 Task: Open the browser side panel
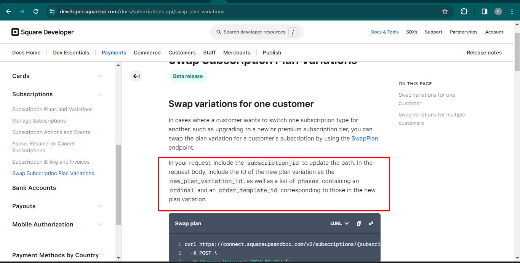(x=484, y=11)
